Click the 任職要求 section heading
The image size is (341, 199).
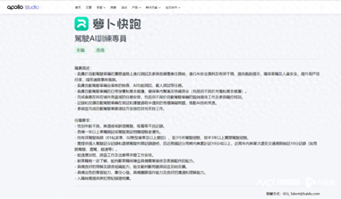pos(83,120)
